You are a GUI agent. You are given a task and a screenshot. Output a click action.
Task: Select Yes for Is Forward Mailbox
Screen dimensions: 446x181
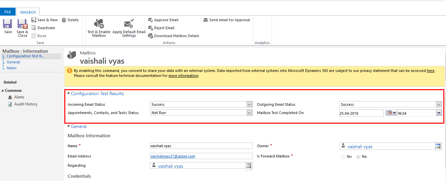[343, 157]
